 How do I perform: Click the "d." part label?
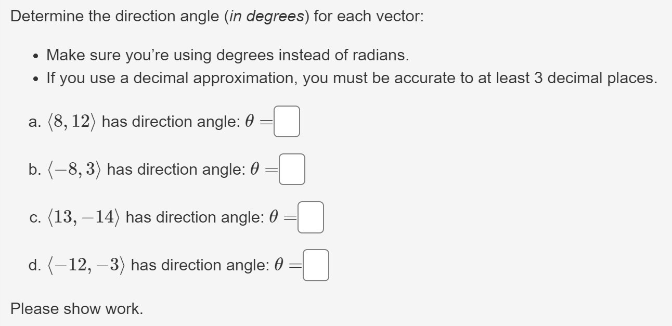[34, 266]
